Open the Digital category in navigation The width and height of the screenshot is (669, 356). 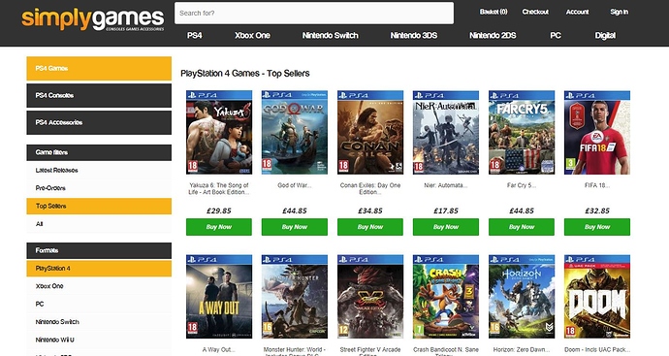point(605,36)
